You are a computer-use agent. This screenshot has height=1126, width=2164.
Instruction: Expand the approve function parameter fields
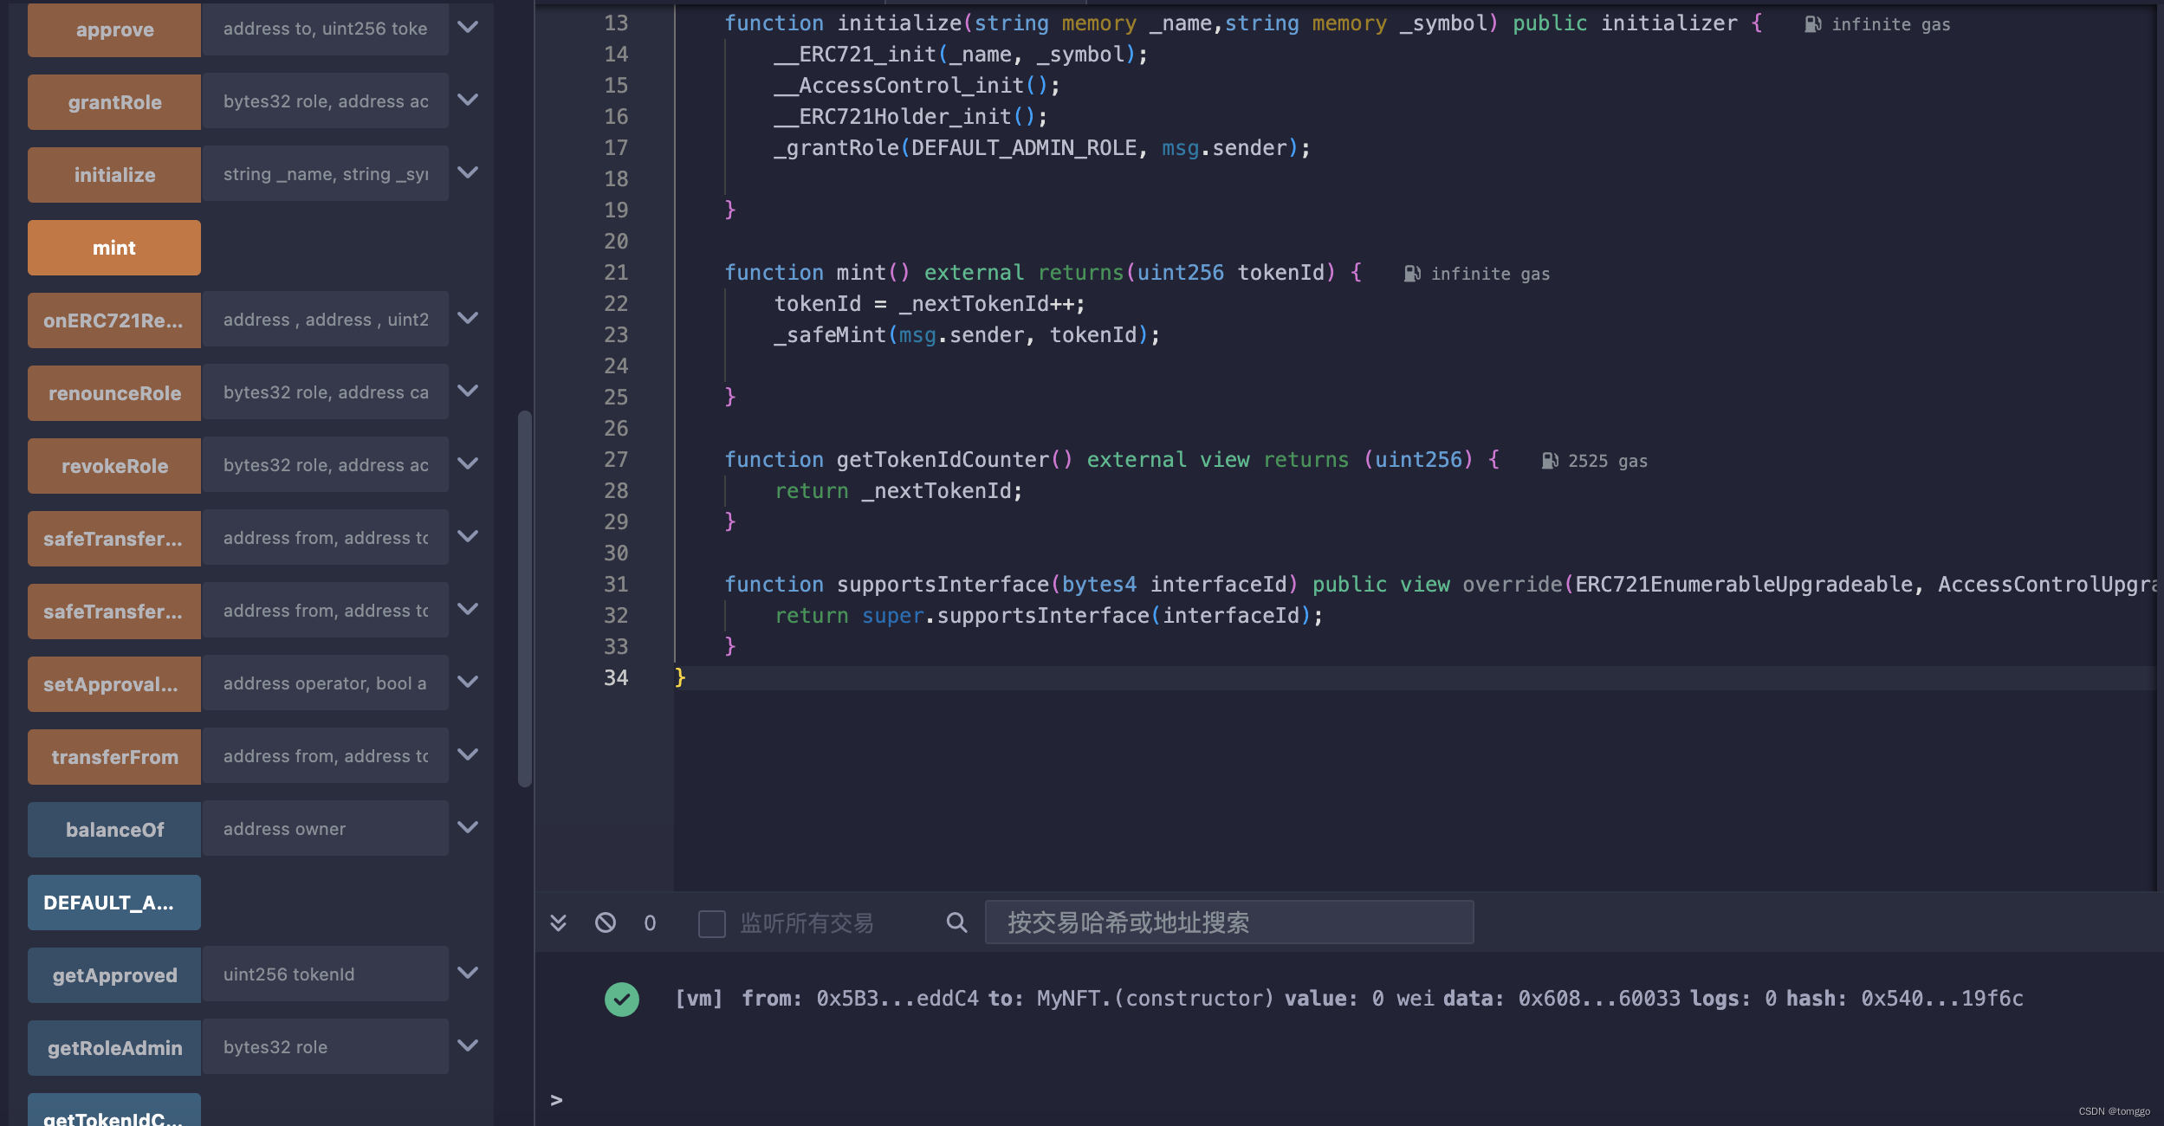(467, 27)
